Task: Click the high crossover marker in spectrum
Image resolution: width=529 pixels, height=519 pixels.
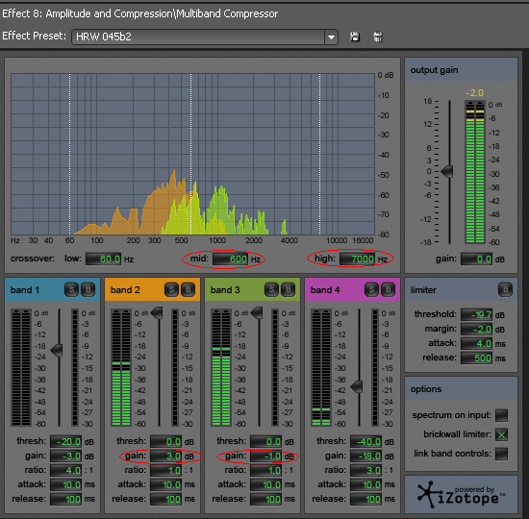Action: [x=320, y=154]
